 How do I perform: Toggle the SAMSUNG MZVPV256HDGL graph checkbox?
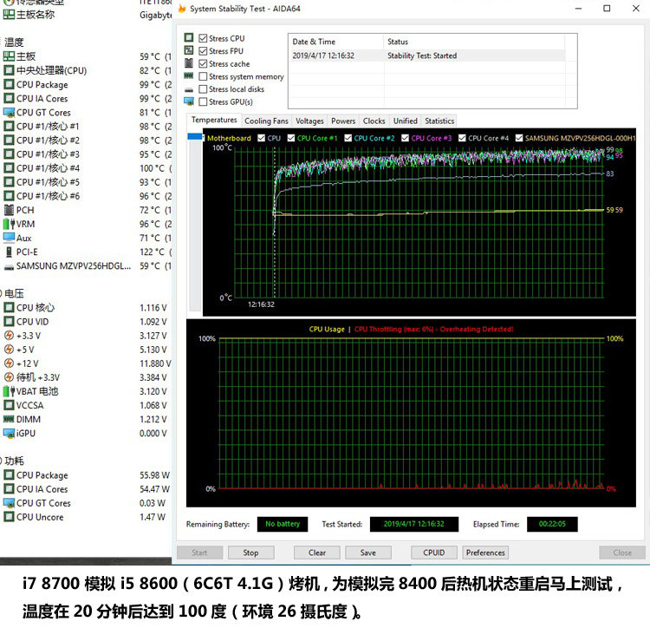[x=519, y=138]
